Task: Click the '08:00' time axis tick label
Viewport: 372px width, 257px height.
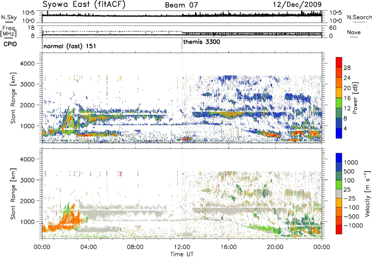Action: (135, 247)
